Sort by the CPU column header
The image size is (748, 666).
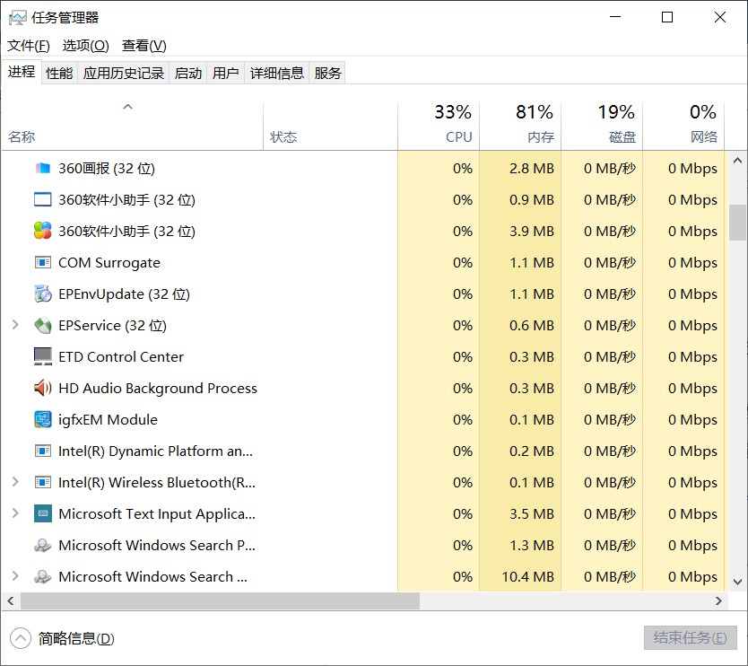pyautogui.click(x=439, y=127)
